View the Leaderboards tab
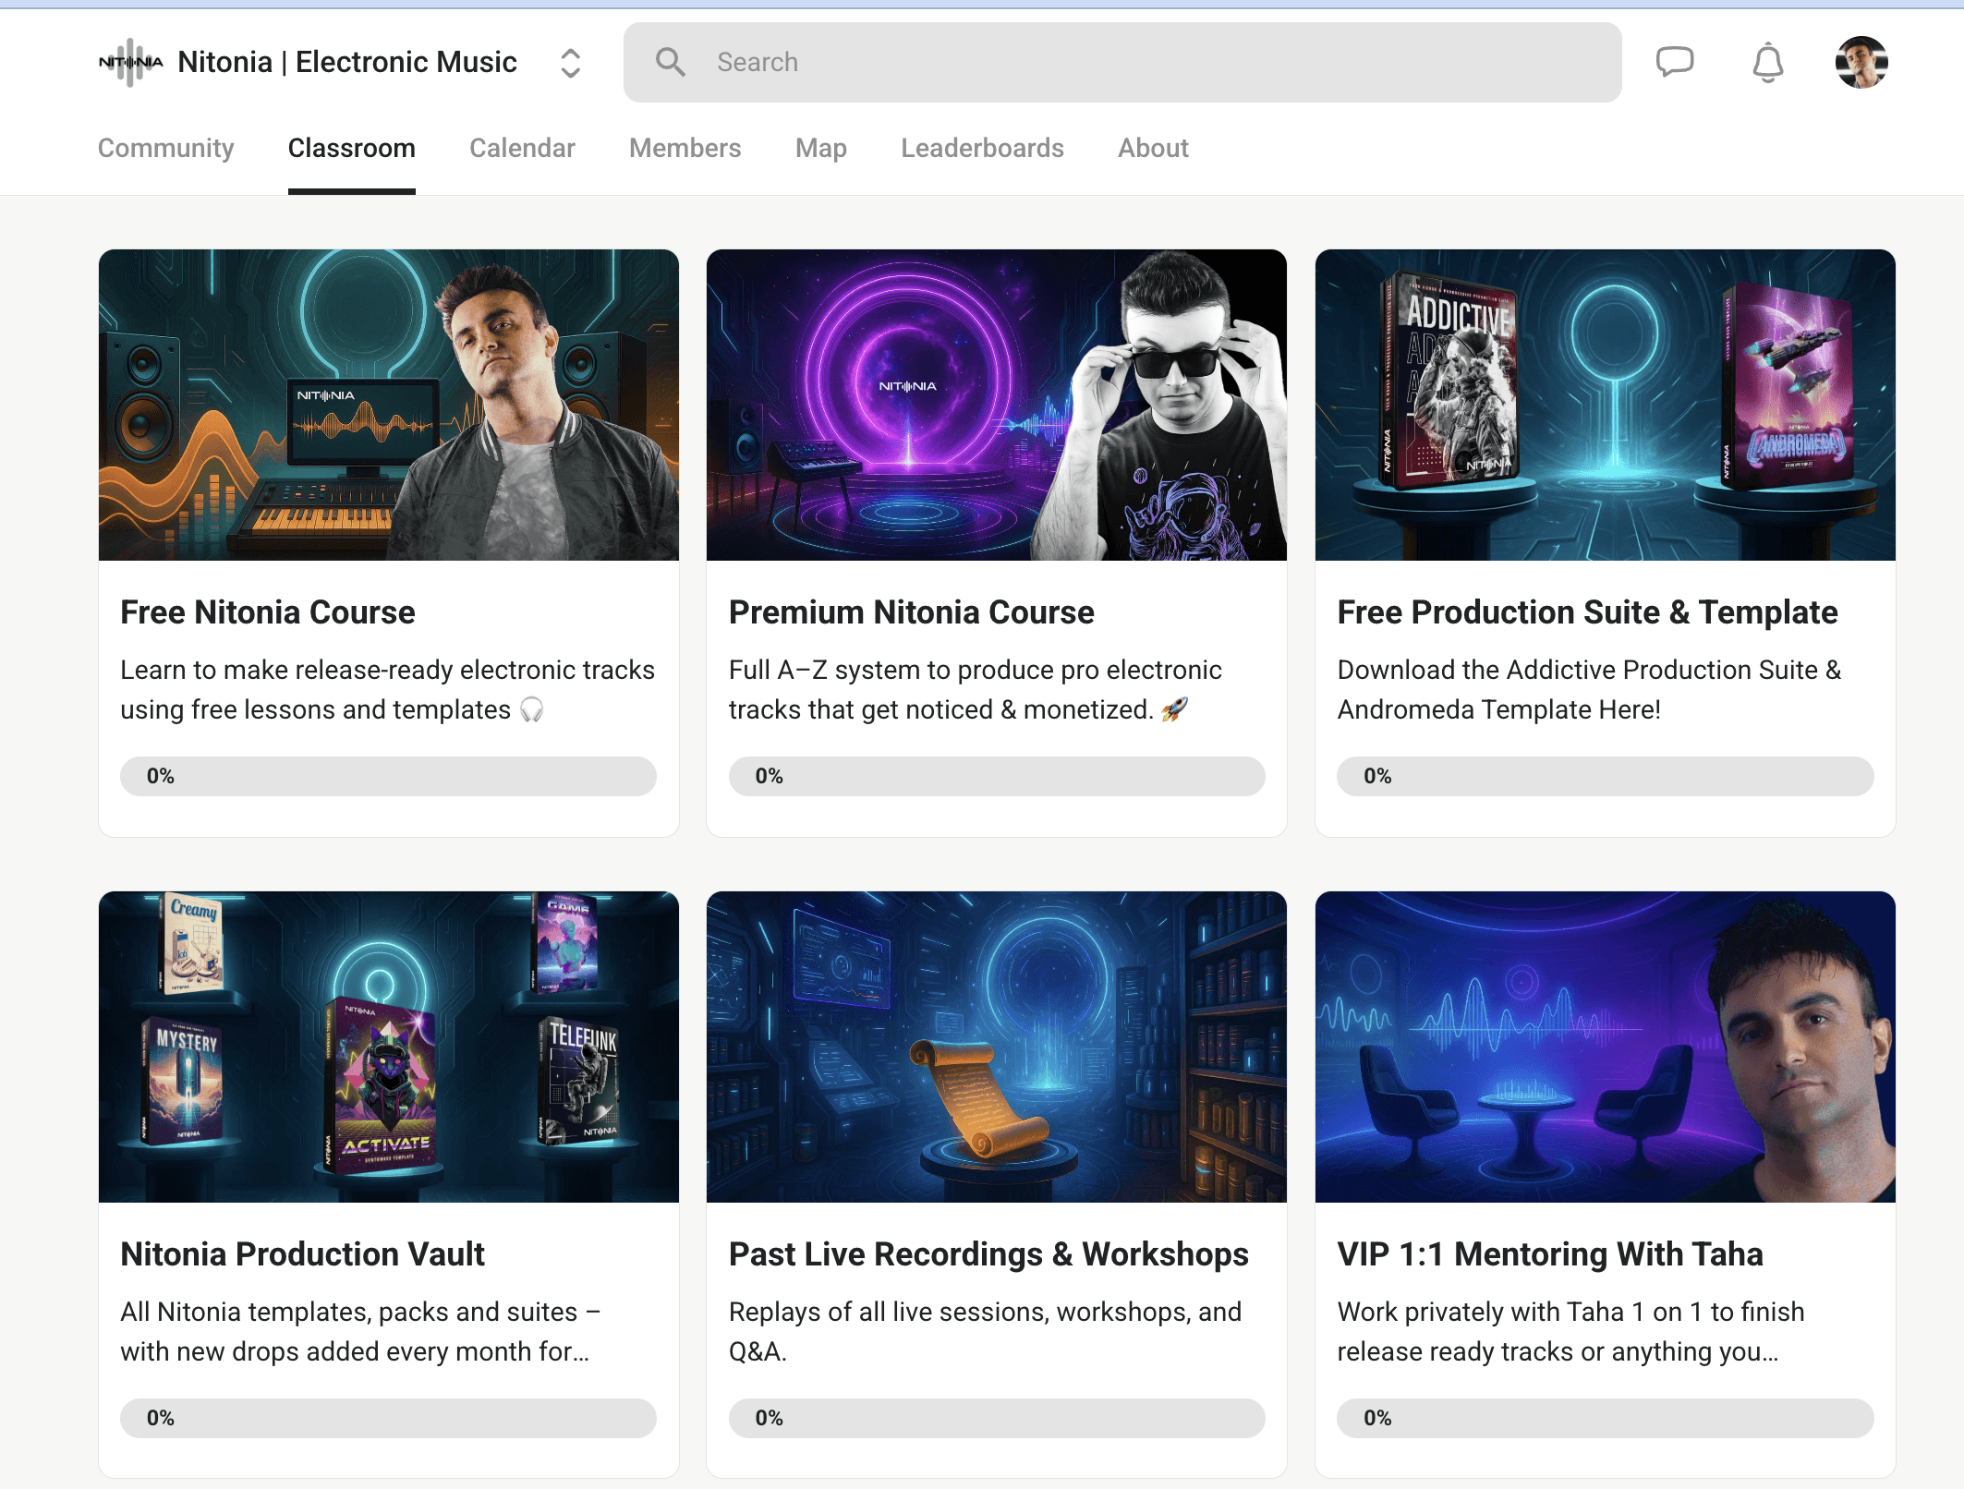This screenshot has height=1489, width=1964. tap(982, 148)
